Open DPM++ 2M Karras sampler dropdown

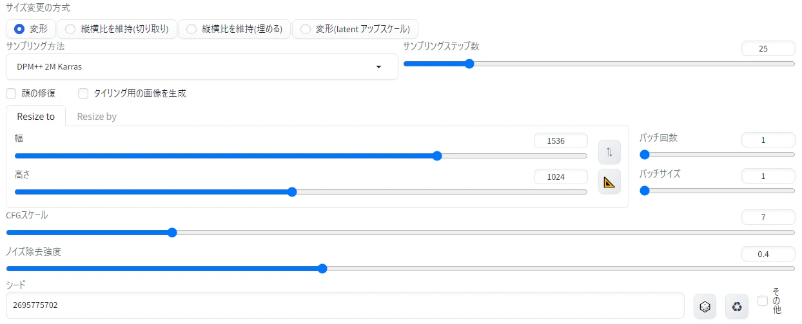pyautogui.click(x=202, y=66)
